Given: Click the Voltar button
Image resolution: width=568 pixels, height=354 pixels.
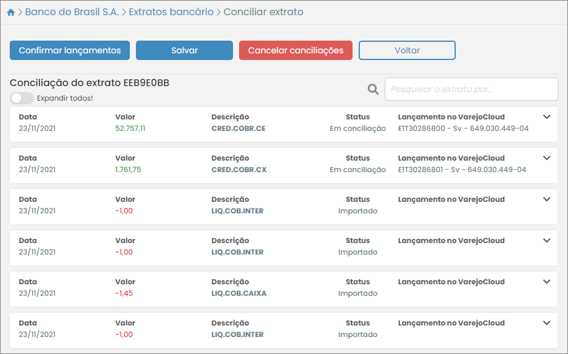Looking at the screenshot, I should tap(407, 50).
